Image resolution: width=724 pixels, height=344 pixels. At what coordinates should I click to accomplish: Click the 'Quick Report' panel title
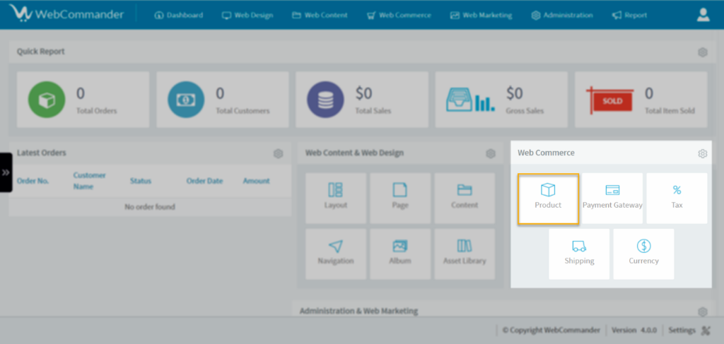pyautogui.click(x=40, y=52)
